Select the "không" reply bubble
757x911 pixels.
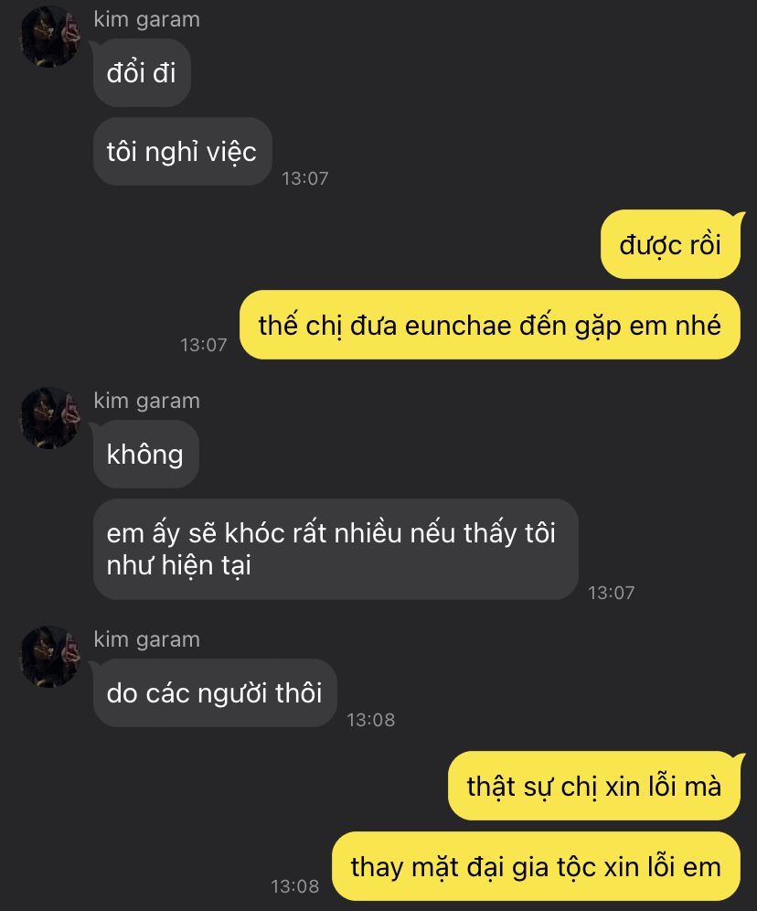[x=145, y=455]
